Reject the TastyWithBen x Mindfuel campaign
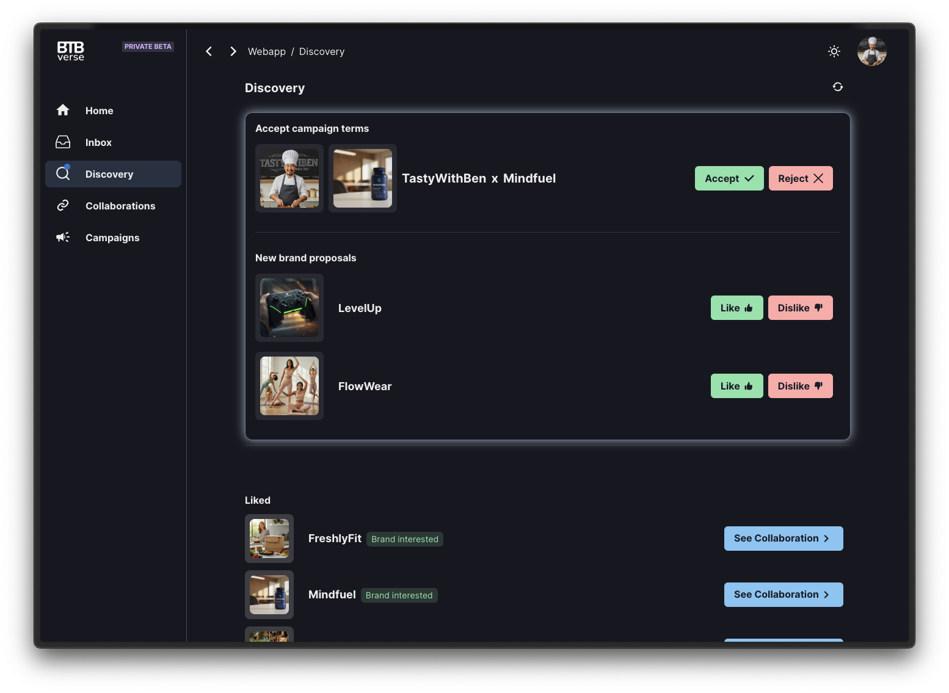The width and height of the screenshot is (949, 693). coord(801,178)
